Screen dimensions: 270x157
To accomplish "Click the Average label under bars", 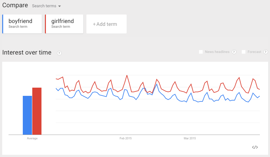I will (x=32, y=138).
